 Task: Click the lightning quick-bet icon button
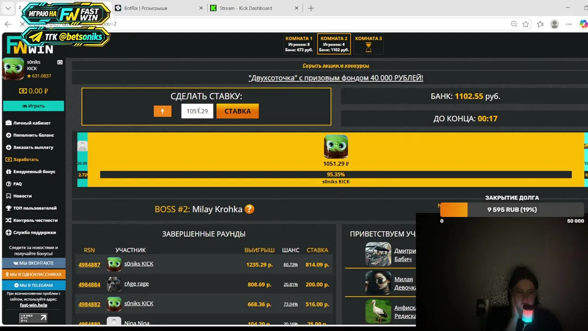(x=162, y=111)
